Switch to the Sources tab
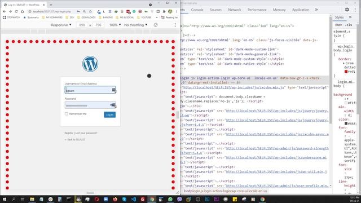This screenshot has height=203, width=361. click(215, 10)
